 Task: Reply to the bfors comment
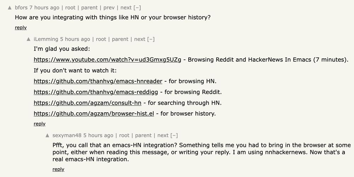pos(21,28)
